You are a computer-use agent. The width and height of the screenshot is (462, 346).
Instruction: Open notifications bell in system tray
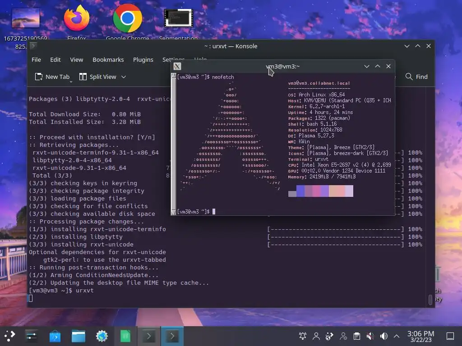(303, 336)
